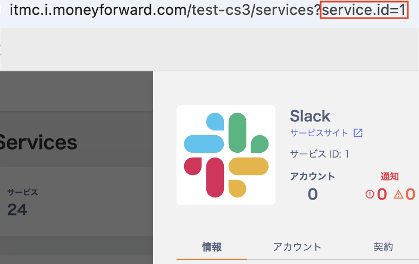Open the サービスサイト link
Screen dimensions: 419x264
[x=319, y=133]
